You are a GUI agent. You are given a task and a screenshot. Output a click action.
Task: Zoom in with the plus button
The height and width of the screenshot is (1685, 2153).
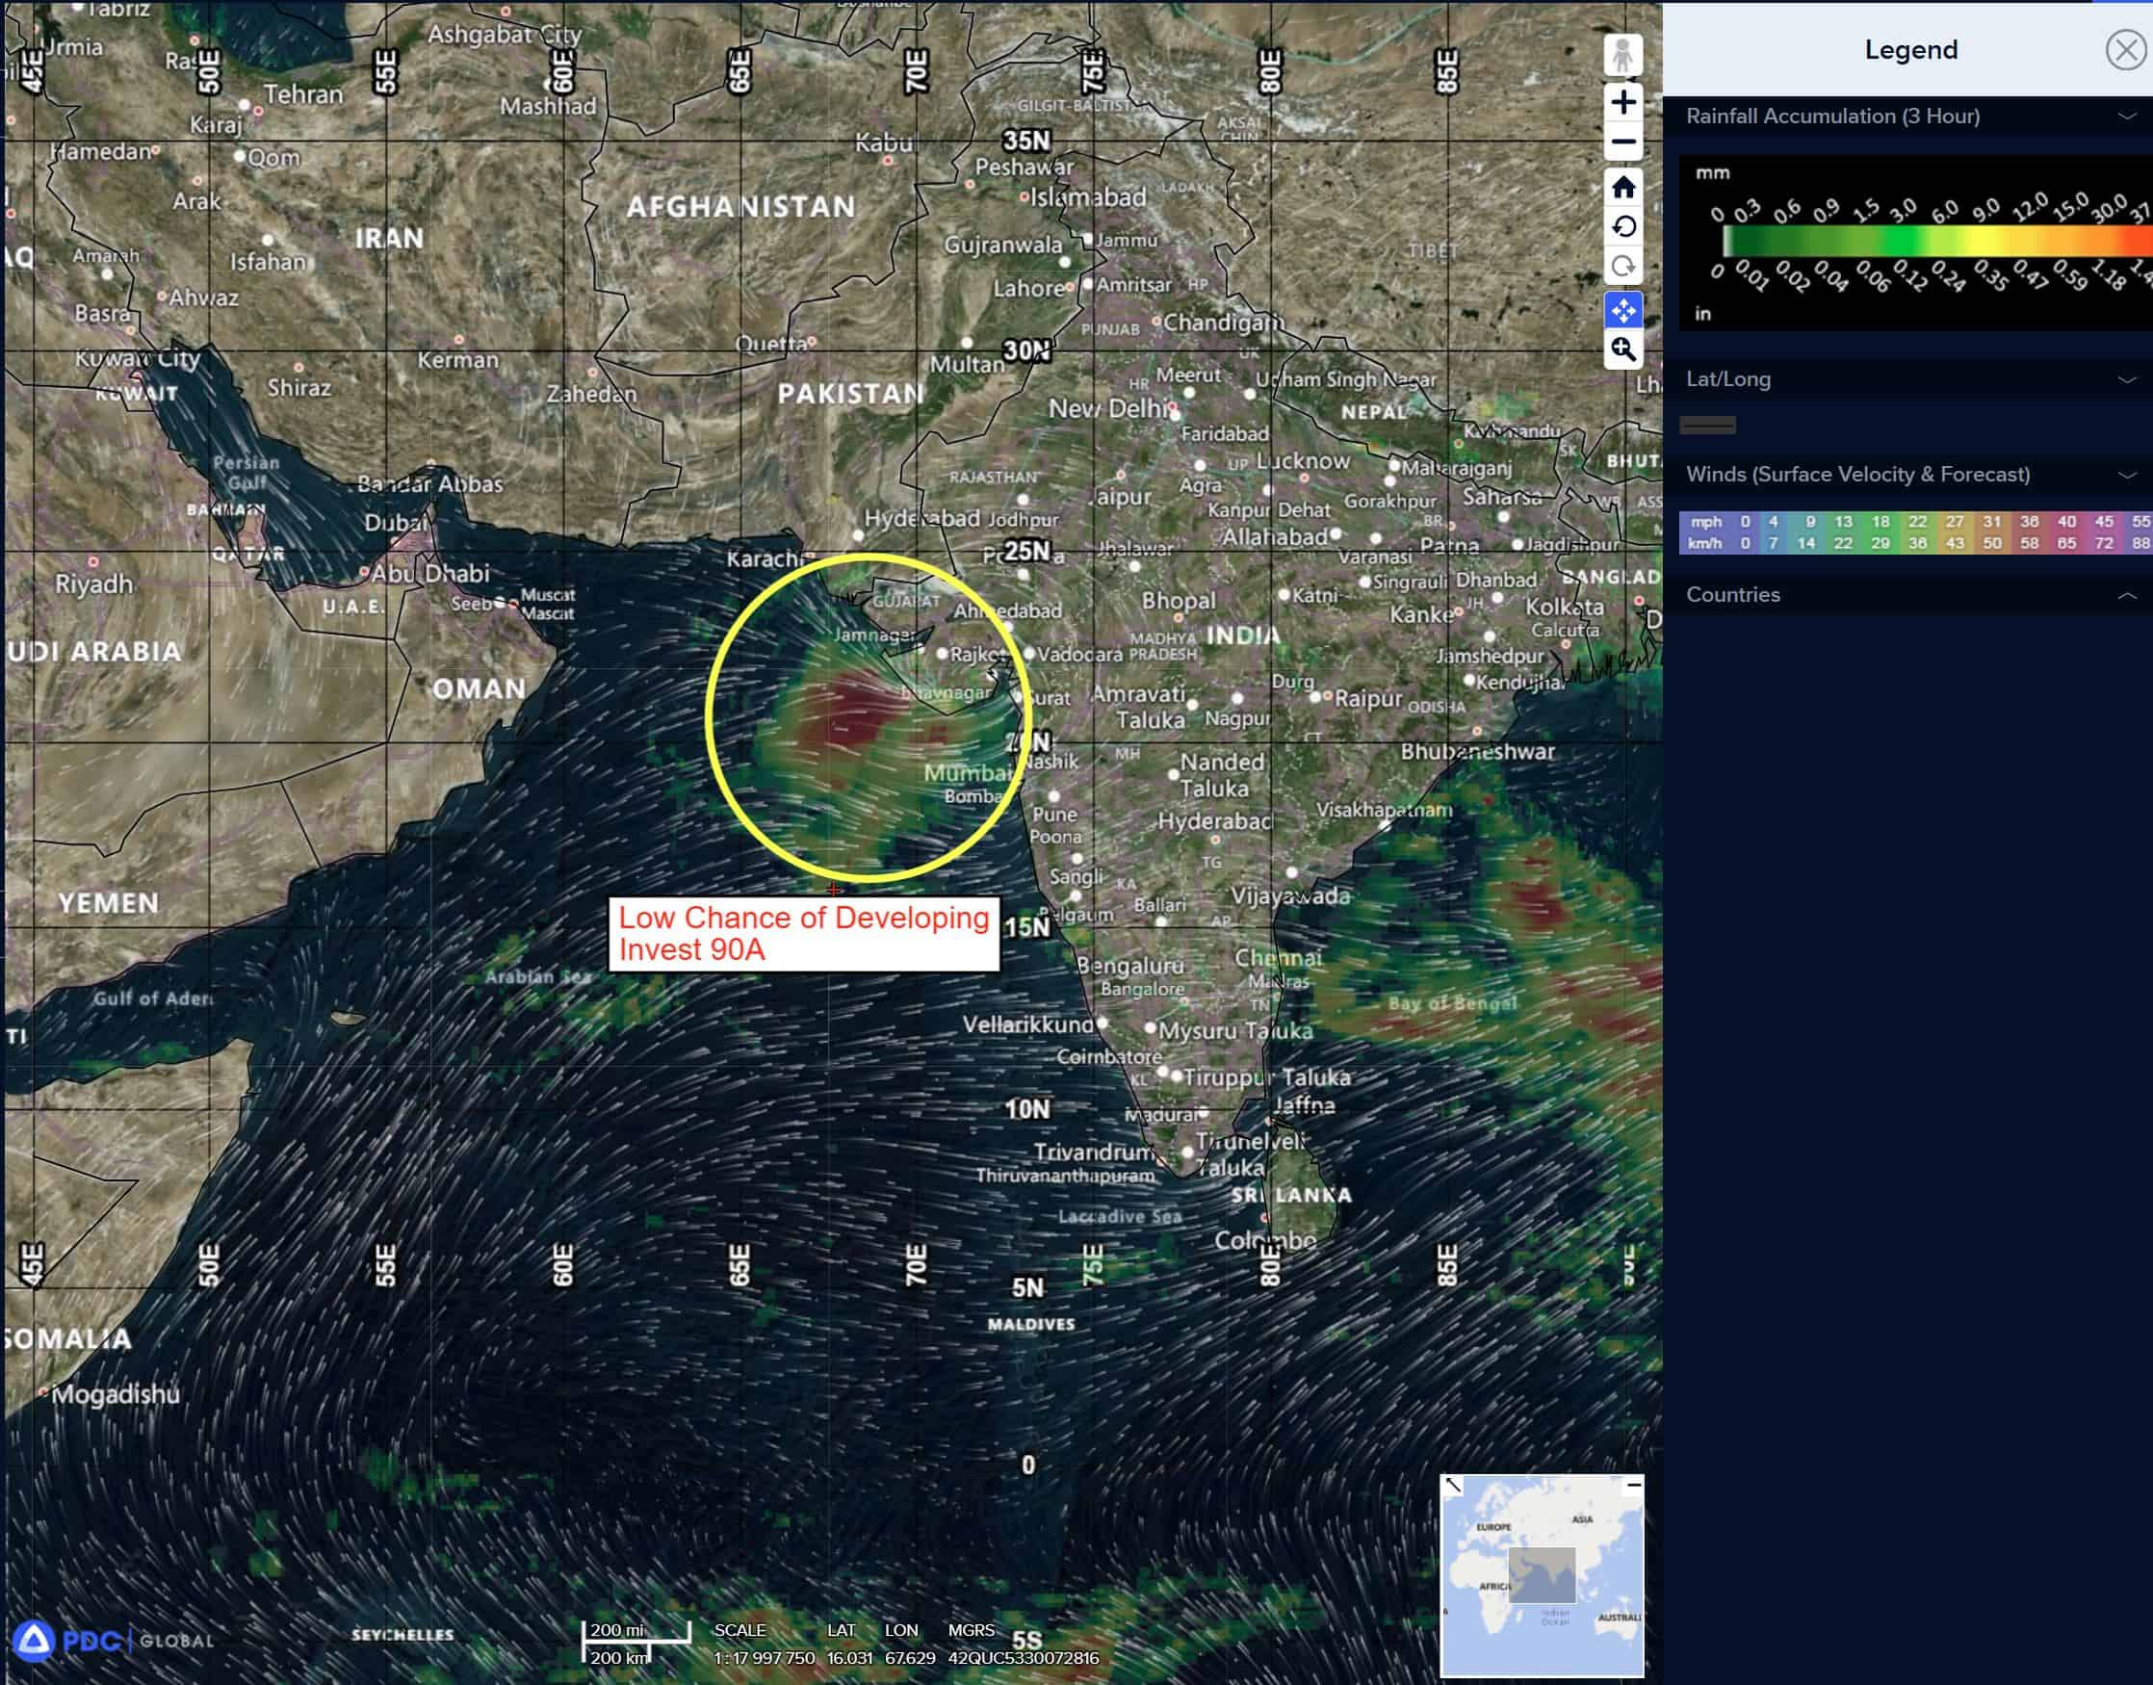pyautogui.click(x=1623, y=103)
